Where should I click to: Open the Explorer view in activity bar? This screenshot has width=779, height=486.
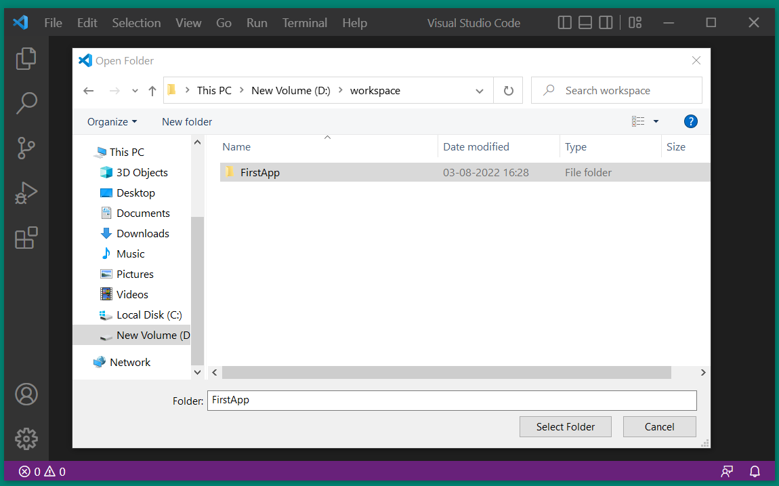tap(26, 58)
